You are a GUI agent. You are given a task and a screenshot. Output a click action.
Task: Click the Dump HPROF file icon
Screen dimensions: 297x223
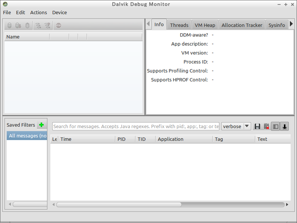click(18, 25)
